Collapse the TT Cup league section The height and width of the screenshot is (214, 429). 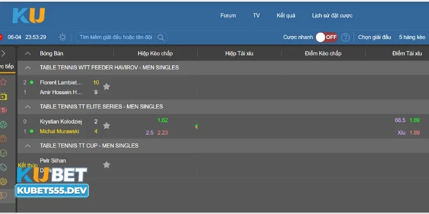28,146
